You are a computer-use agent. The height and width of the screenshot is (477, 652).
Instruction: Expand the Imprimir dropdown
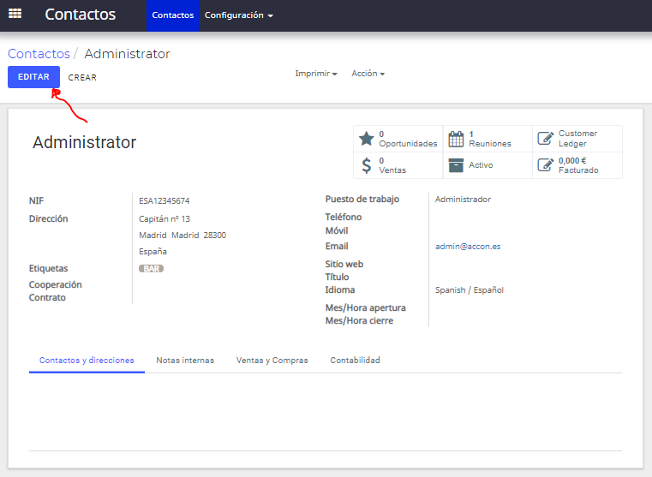316,74
